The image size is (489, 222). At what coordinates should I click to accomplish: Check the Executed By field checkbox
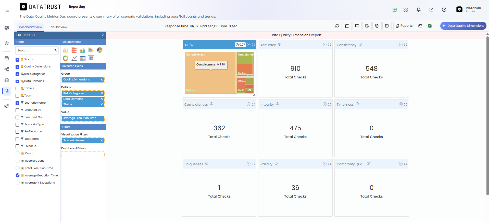17,110
